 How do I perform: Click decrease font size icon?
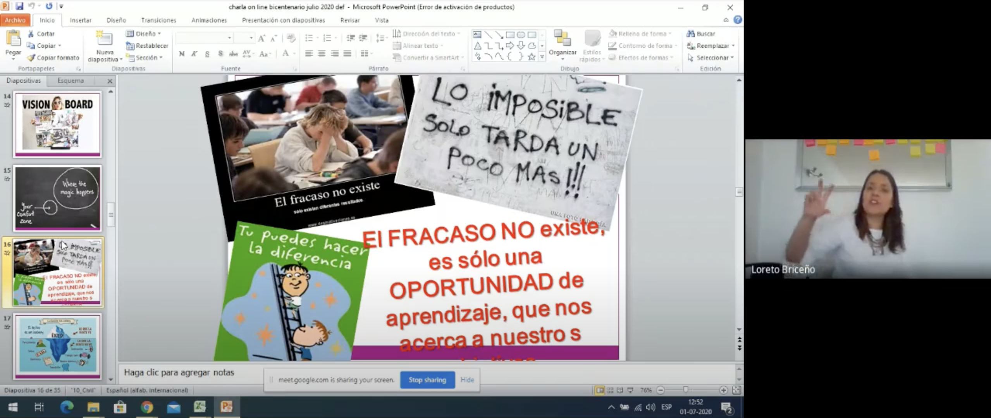274,38
